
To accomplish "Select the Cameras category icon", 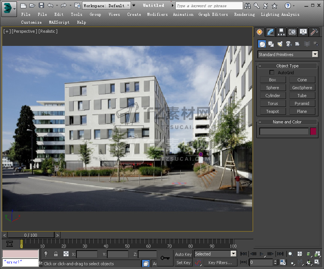I will click(289, 44).
